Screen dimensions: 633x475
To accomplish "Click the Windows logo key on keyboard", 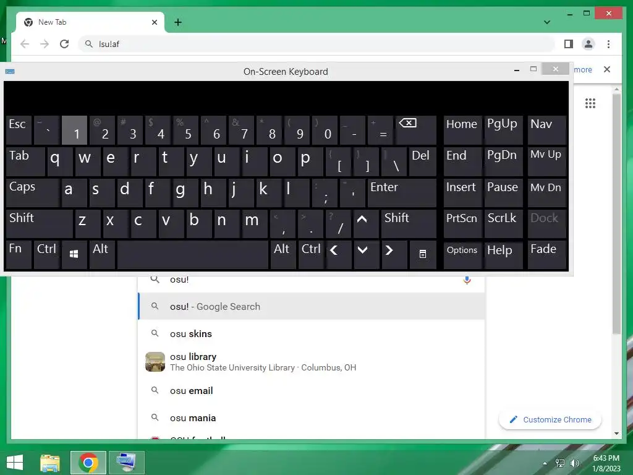I will point(74,254).
